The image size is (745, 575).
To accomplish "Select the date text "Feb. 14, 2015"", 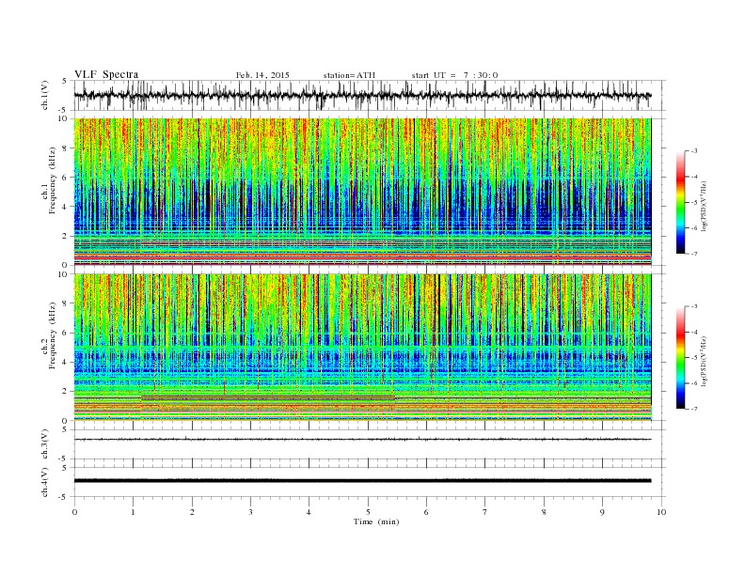I will coord(262,75).
